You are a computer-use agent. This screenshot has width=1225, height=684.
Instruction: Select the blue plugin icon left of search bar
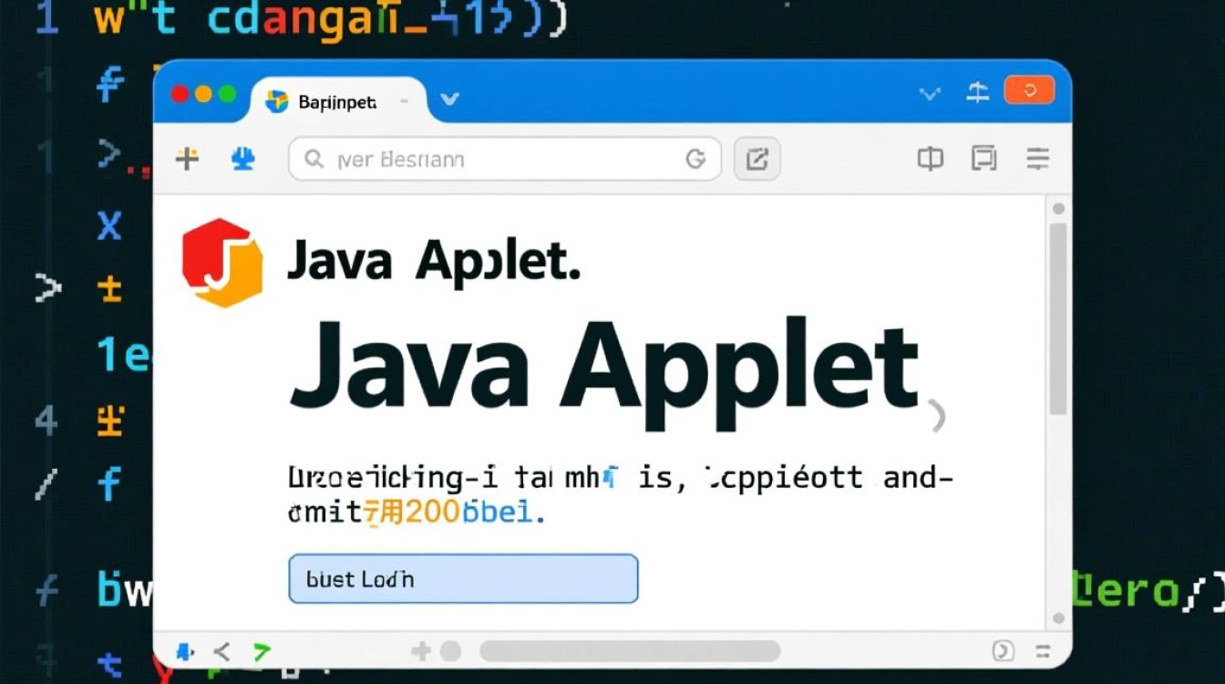242,158
